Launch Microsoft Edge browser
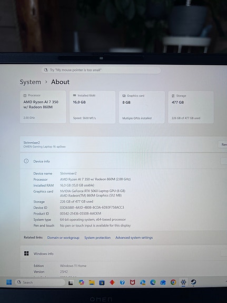The height and width of the screenshot is (303, 227). (x=153, y=282)
